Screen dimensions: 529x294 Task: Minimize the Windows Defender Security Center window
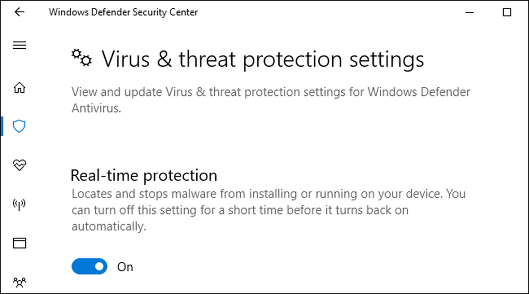470,13
